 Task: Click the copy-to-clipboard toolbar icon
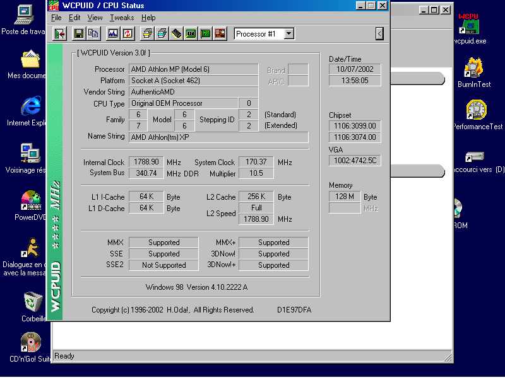[93, 33]
